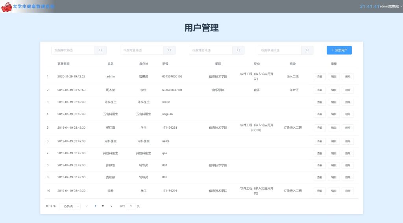Click the 班级 column header
The image size is (403, 223).
pos(292,64)
